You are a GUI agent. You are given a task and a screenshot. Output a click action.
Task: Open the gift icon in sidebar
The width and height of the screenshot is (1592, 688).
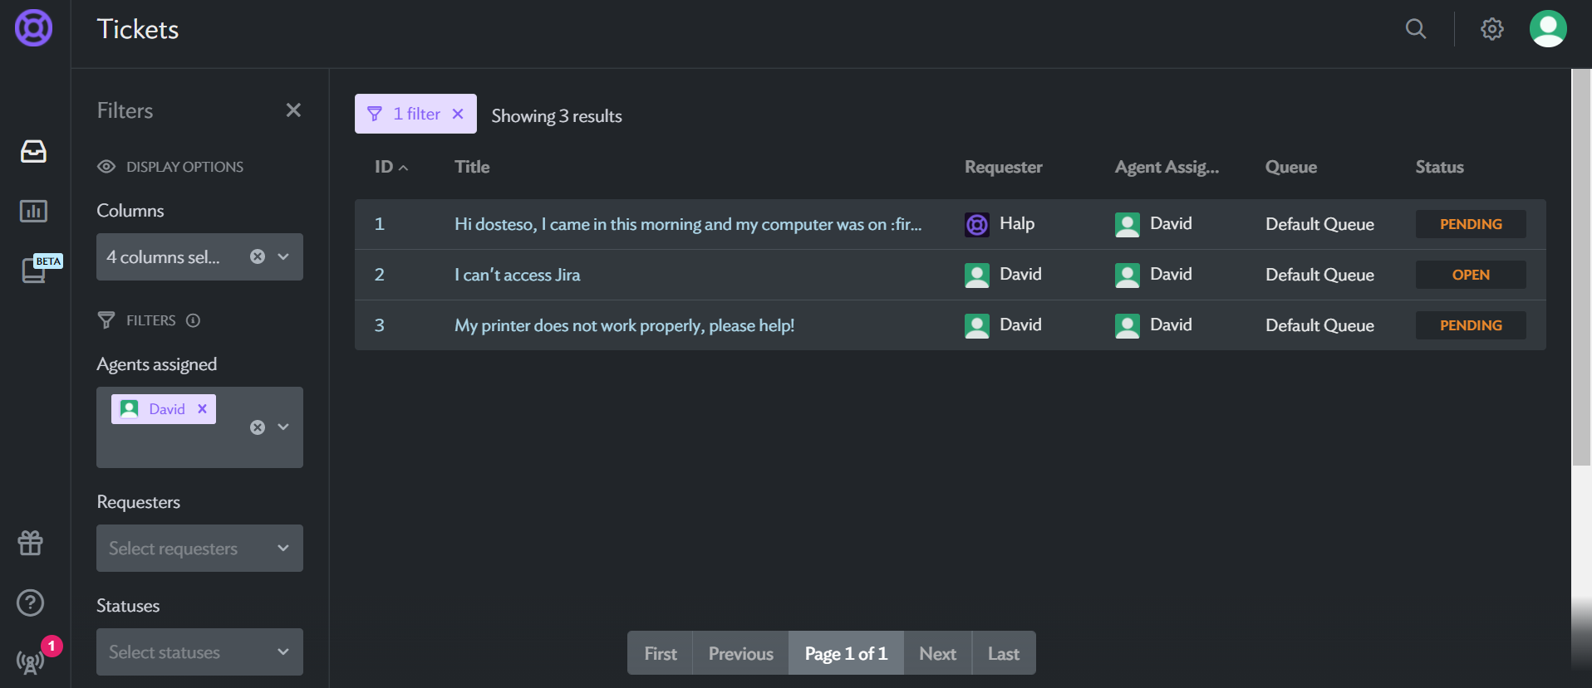(31, 543)
